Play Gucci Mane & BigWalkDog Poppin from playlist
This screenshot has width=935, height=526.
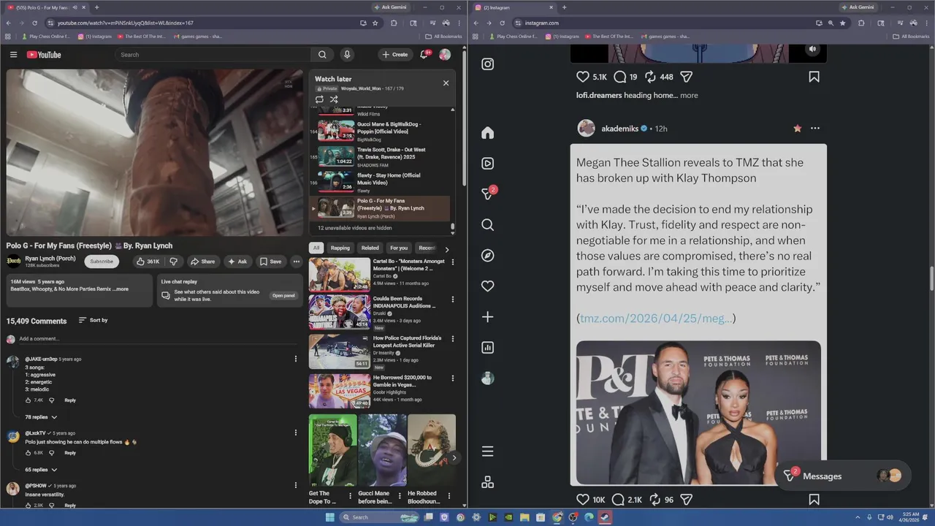pyautogui.click(x=380, y=131)
